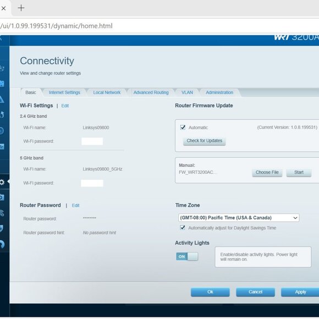Open Speed Test gauge sidebar icon
Screen dimensions: 319x319
pos(2,131)
